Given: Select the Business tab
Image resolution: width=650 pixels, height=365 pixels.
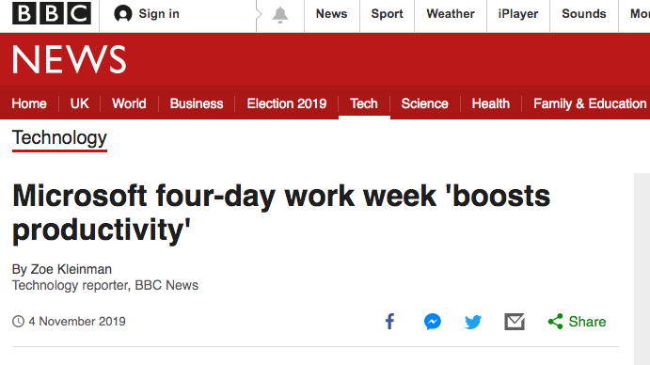Looking at the screenshot, I should 197,103.
